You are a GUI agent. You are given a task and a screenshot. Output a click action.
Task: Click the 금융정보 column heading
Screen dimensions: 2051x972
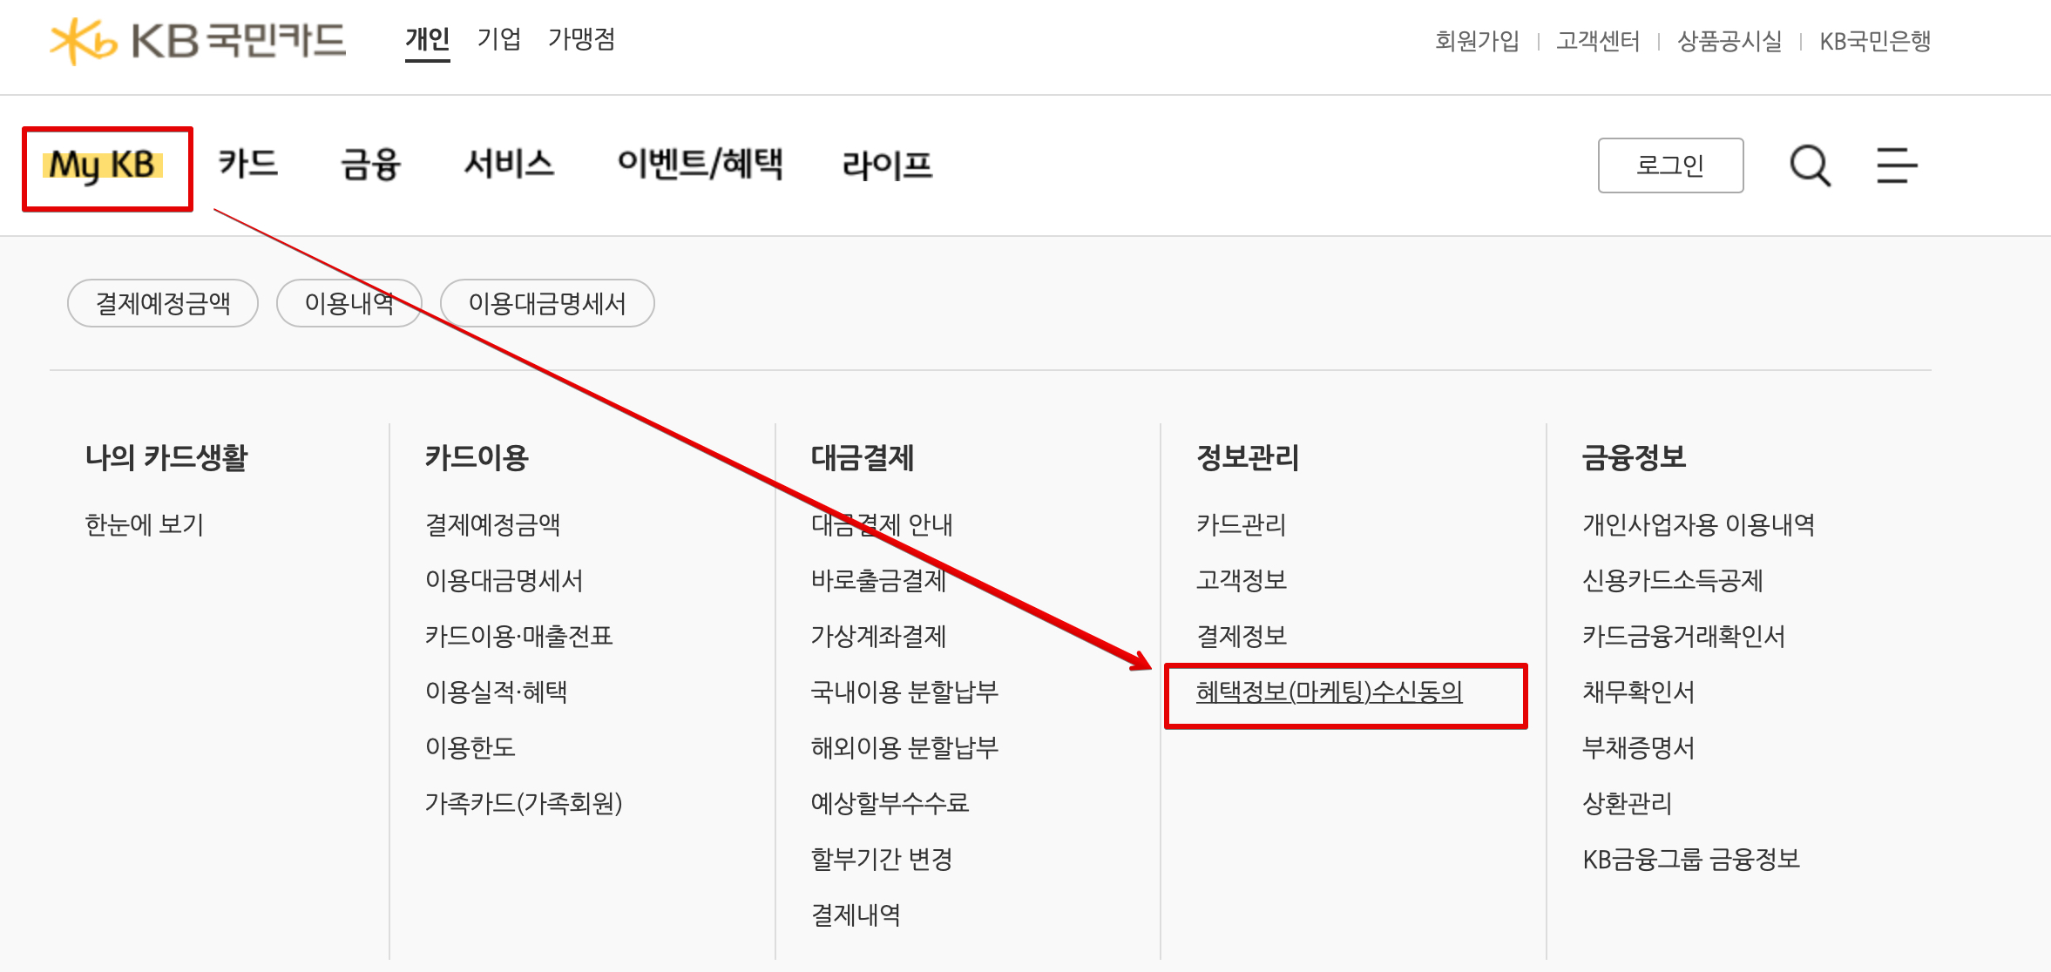(x=1634, y=457)
